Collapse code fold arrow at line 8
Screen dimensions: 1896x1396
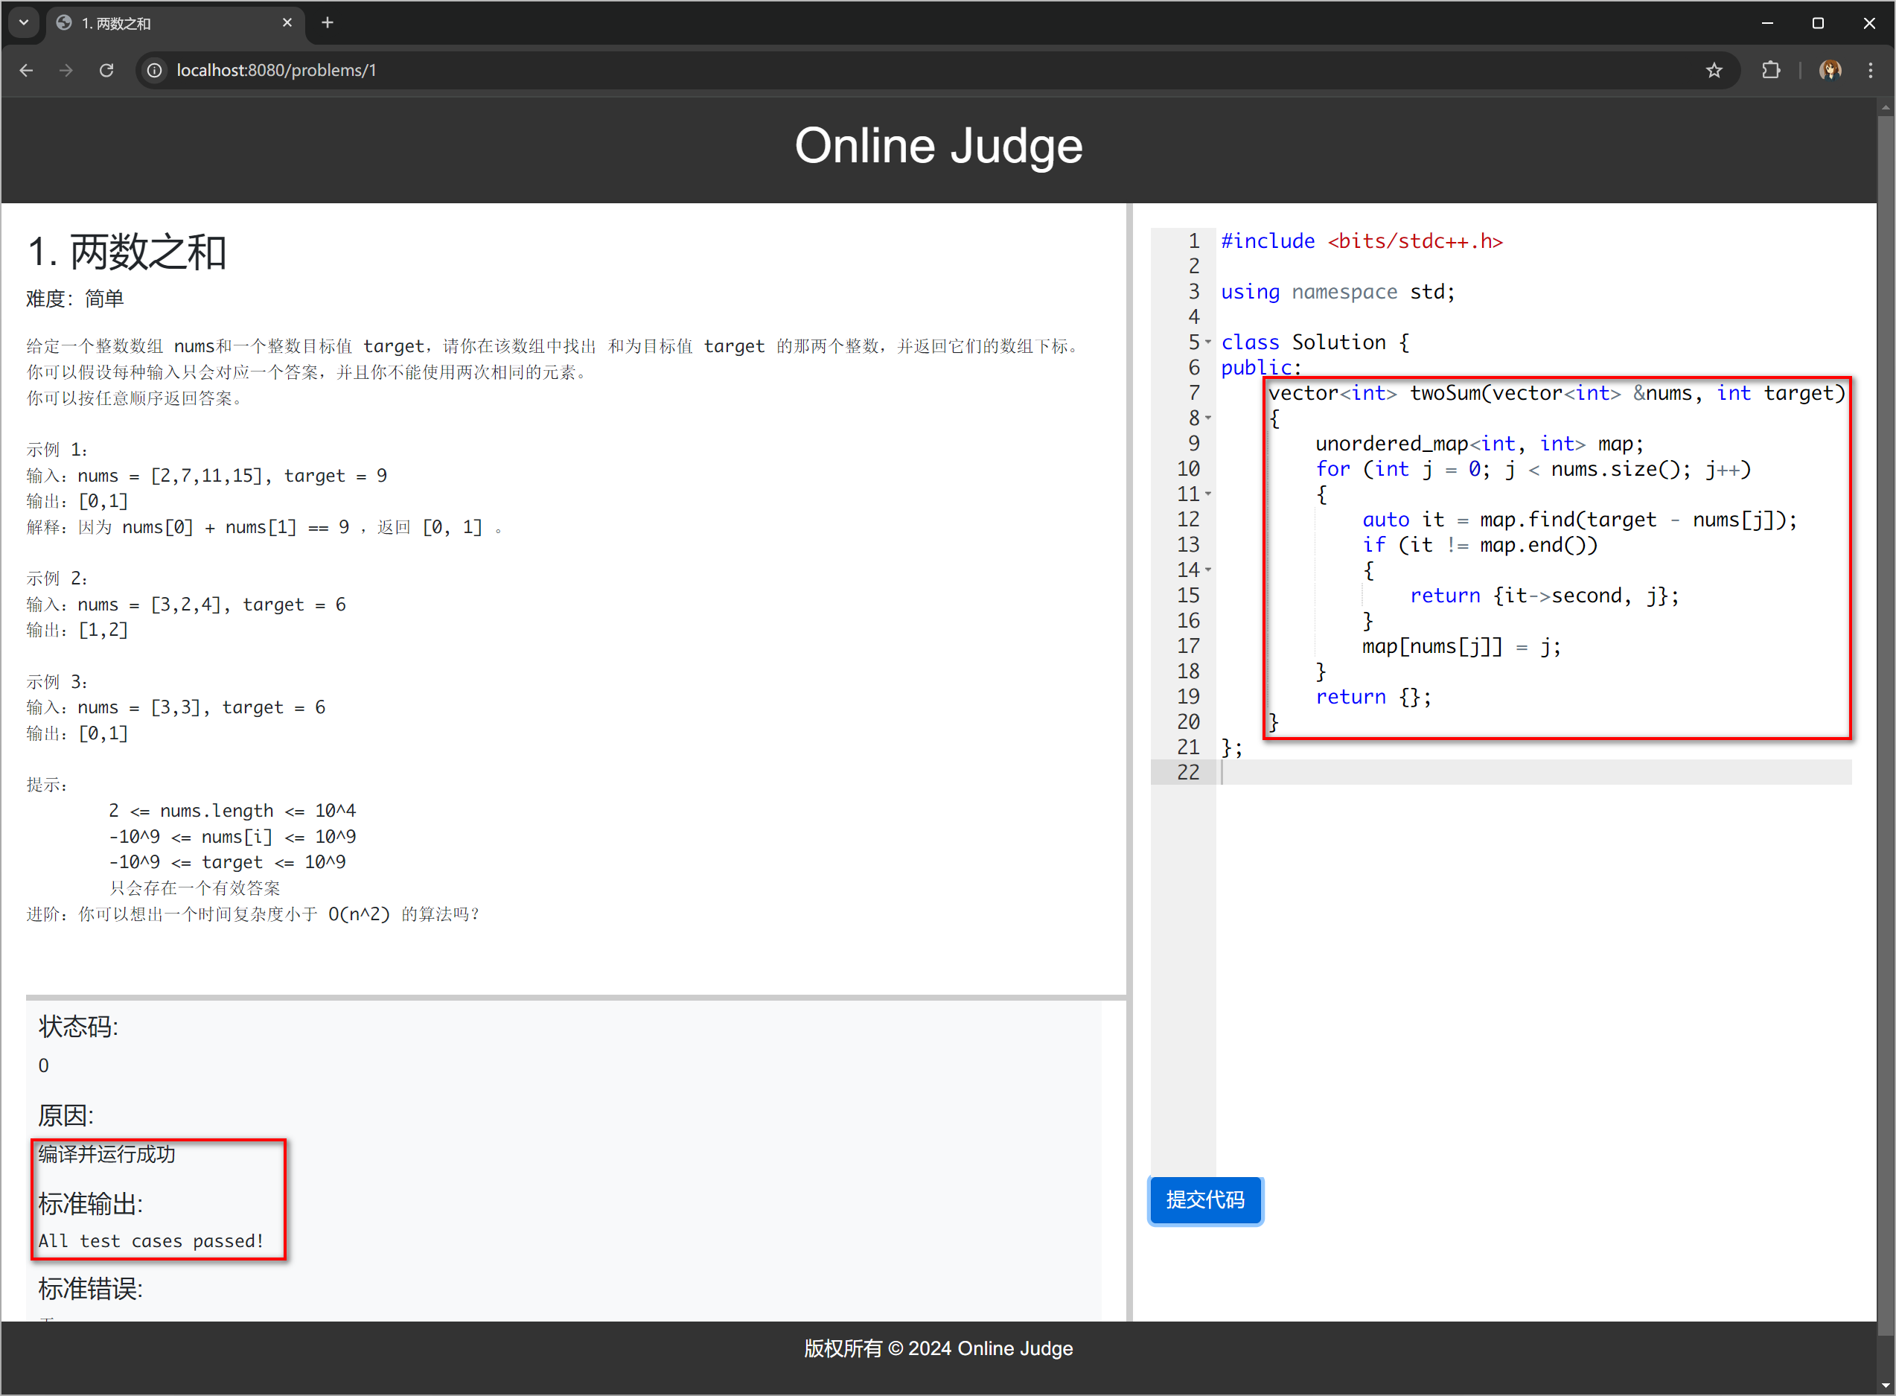click(1208, 418)
